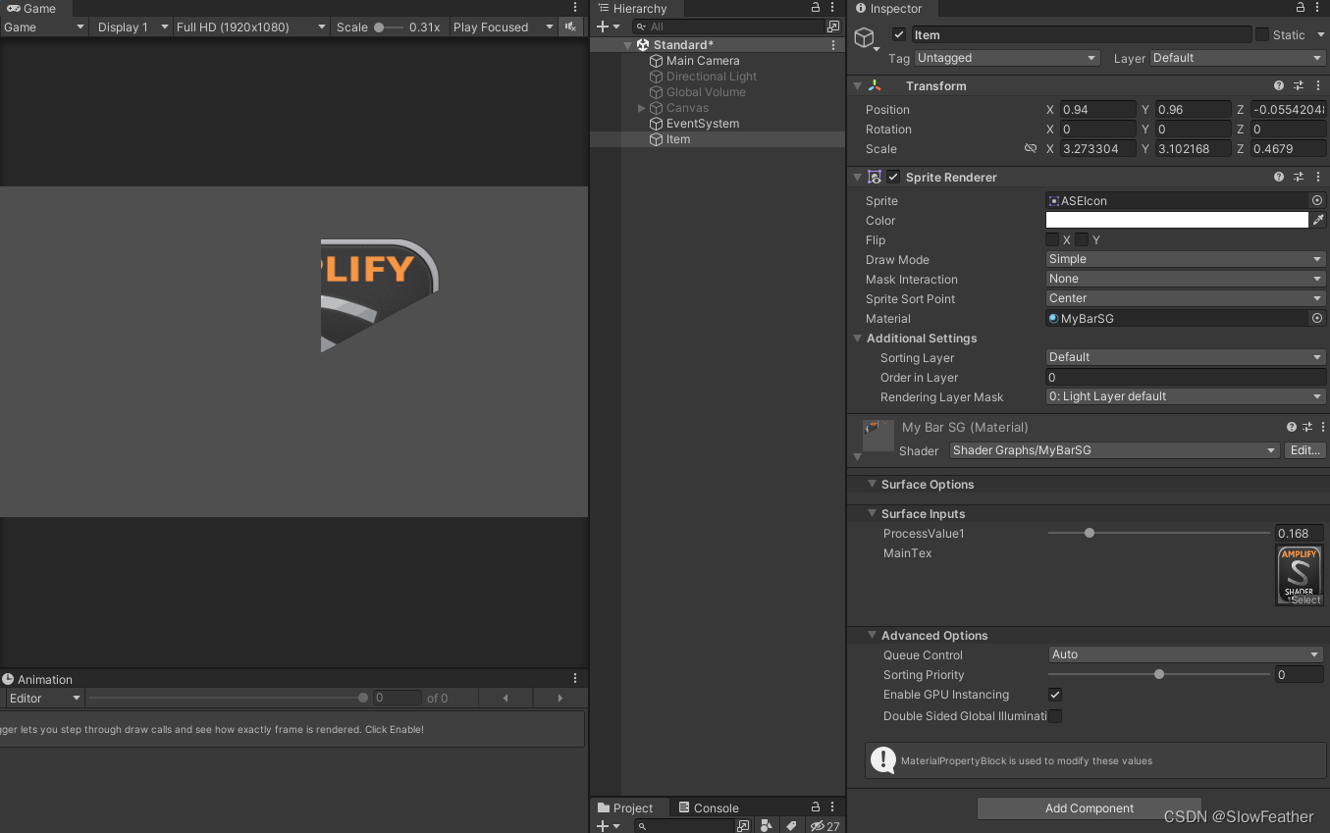This screenshot has width=1330, height=833.
Task: Open scene picker icon beside Hierarchy search
Action: 833,27
